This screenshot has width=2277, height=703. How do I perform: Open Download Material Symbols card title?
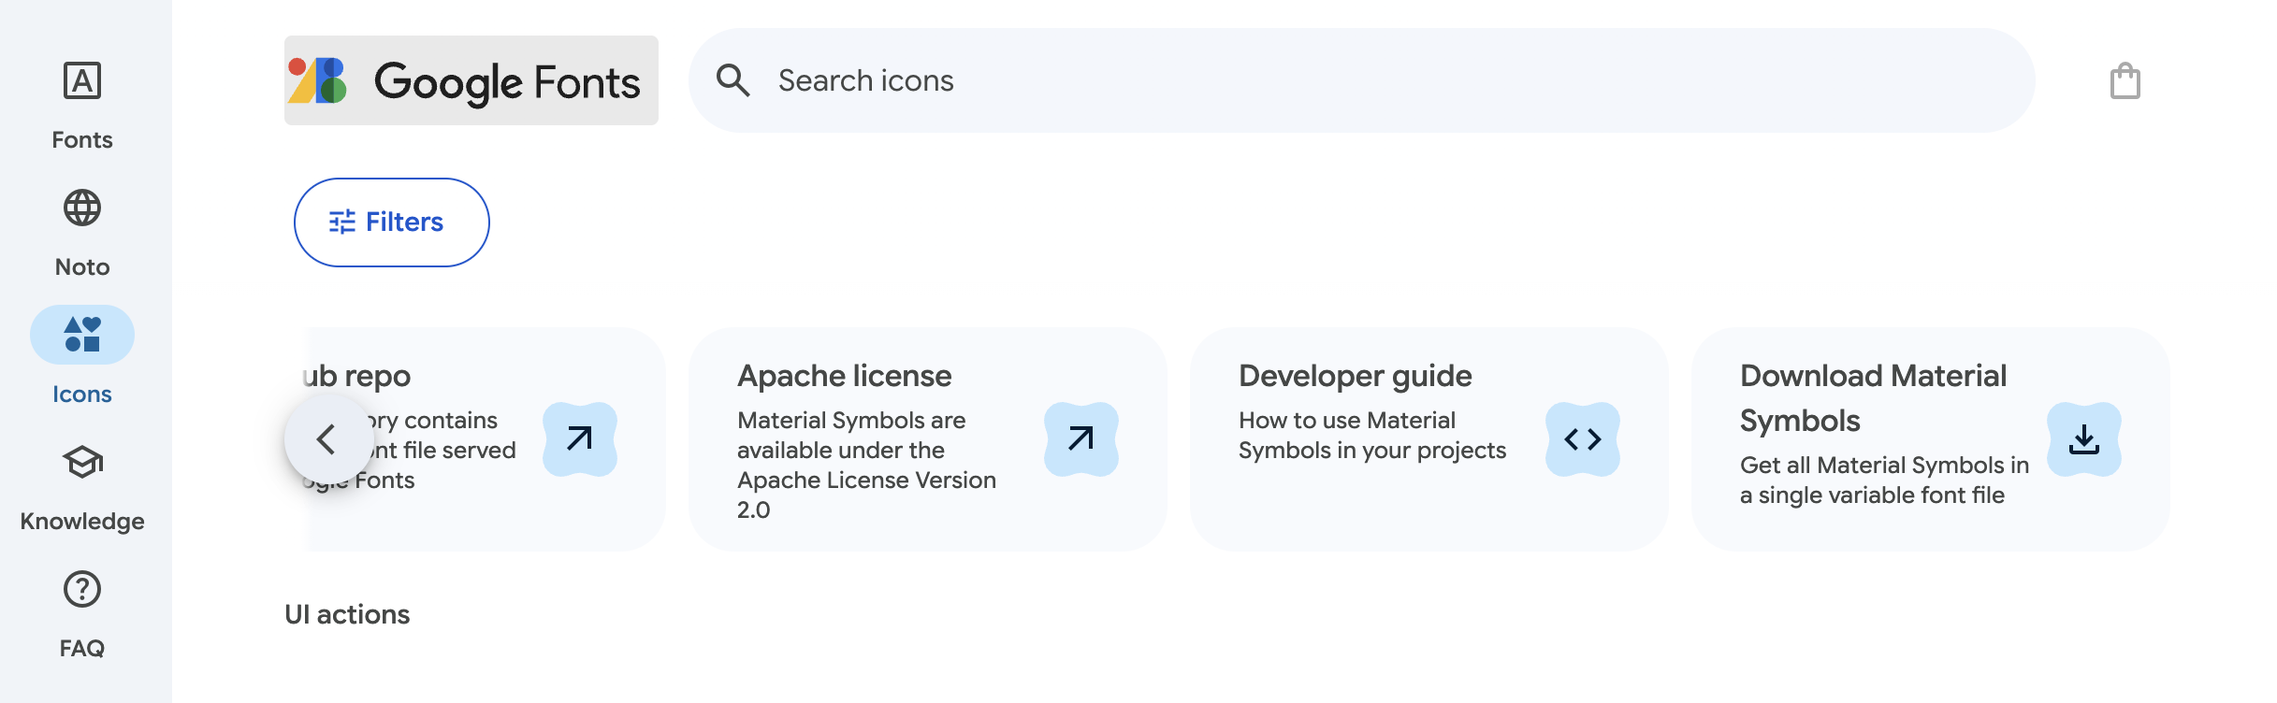click(1873, 398)
